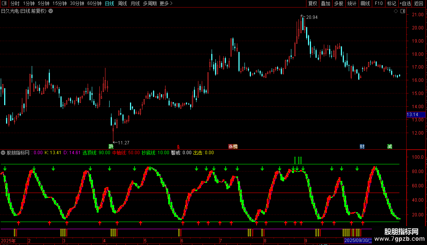
Task: Click the D: 14.61 indicator value
Action: coord(72,153)
